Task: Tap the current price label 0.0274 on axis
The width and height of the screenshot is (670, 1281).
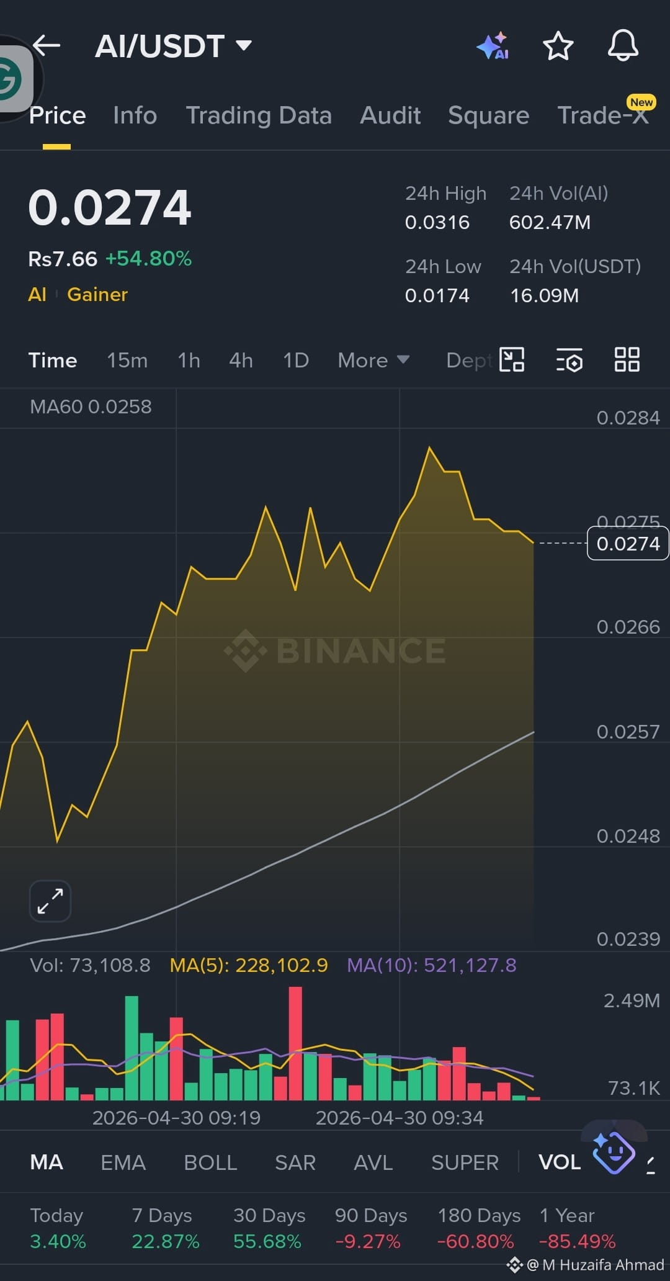Action: coord(628,544)
